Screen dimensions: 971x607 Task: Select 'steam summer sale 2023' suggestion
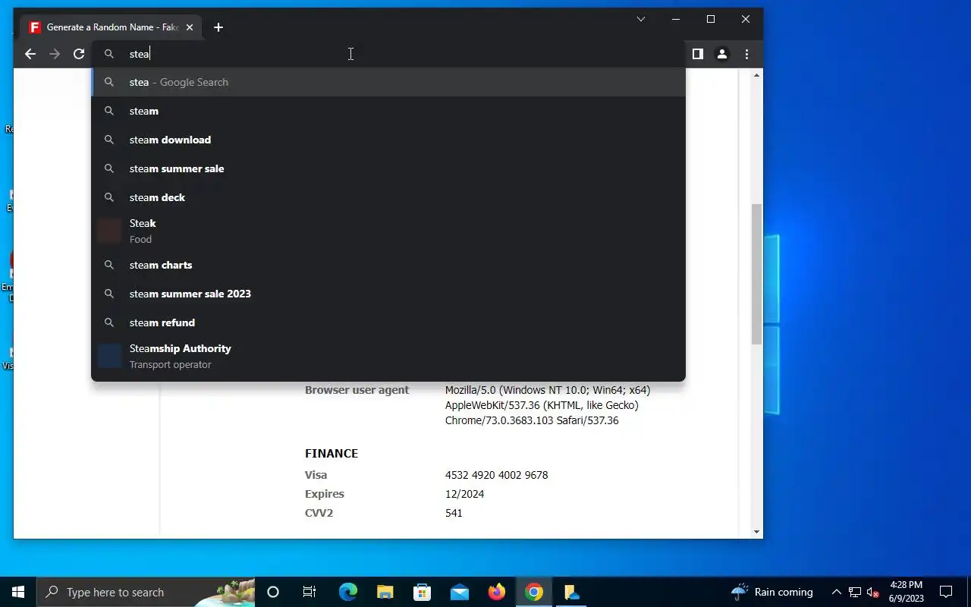[x=388, y=294]
